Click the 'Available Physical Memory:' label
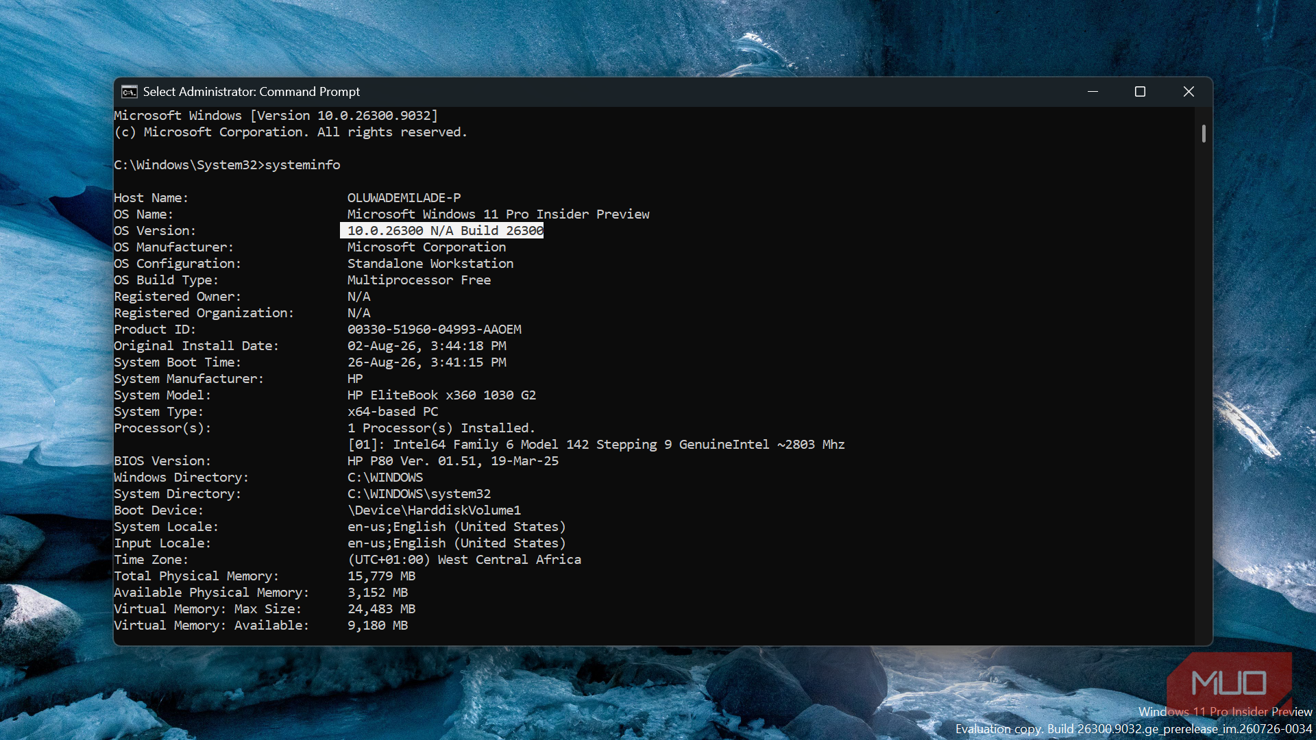1316x740 pixels. click(x=211, y=593)
